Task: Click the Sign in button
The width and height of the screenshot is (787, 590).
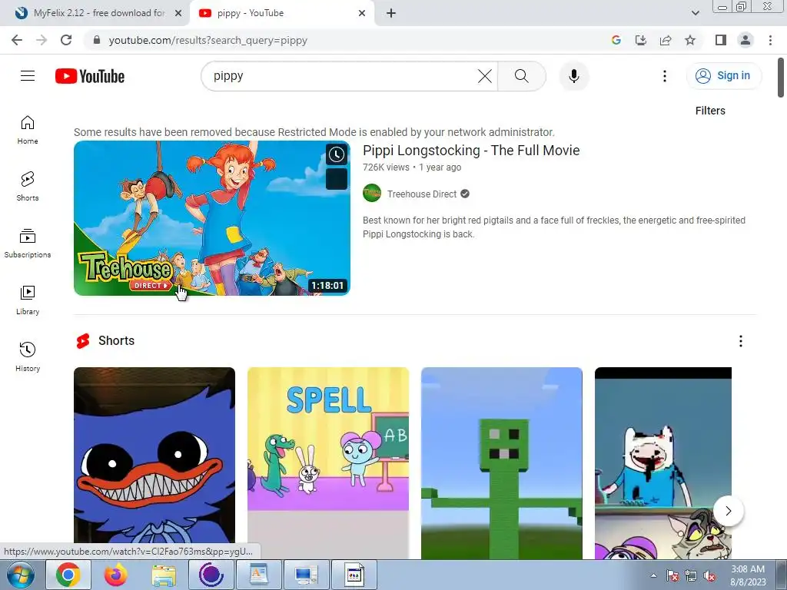Action: coord(723,76)
